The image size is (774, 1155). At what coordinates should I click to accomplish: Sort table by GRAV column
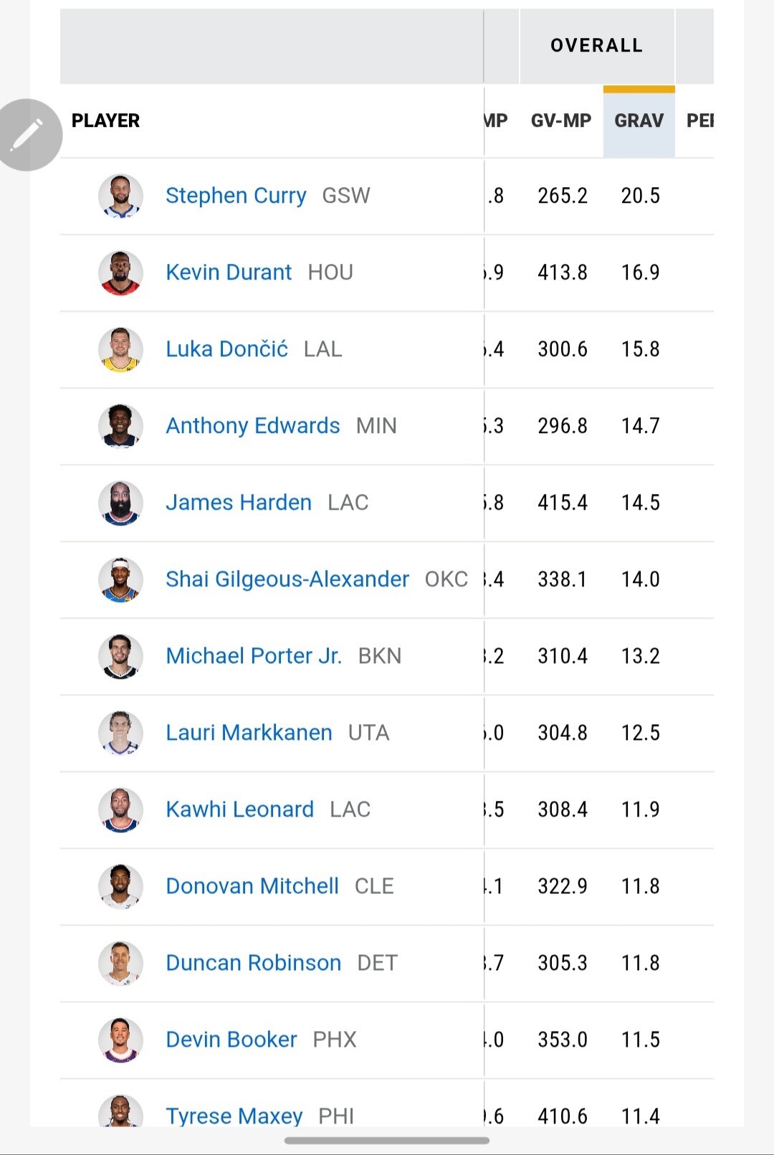pyautogui.click(x=639, y=120)
